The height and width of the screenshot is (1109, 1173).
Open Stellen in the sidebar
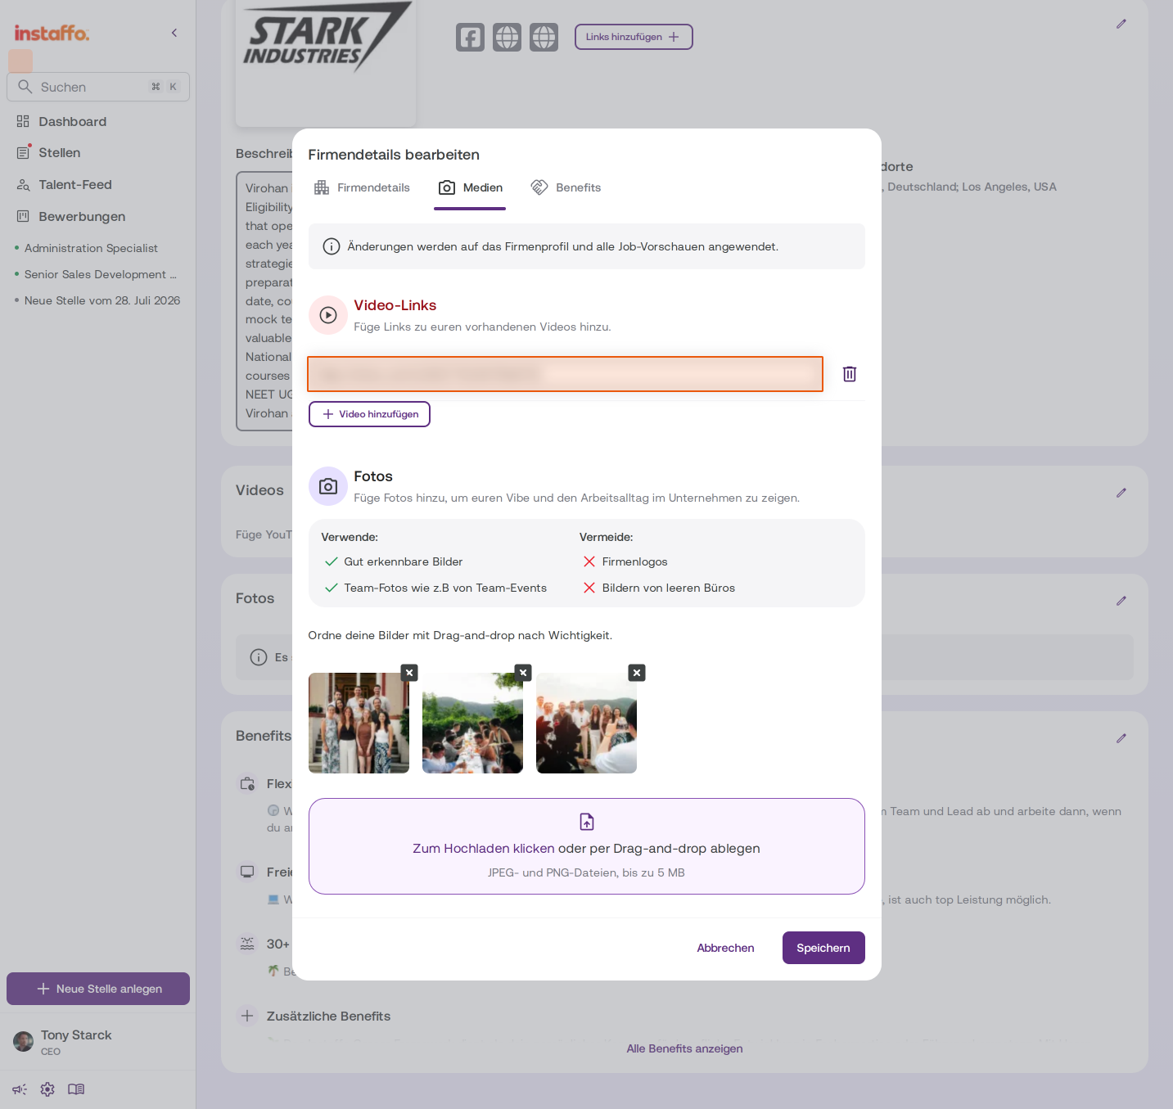pyautogui.click(x=59, y=153)
